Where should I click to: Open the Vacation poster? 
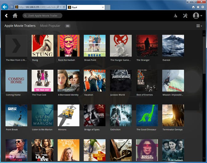(x=95, y=81)
